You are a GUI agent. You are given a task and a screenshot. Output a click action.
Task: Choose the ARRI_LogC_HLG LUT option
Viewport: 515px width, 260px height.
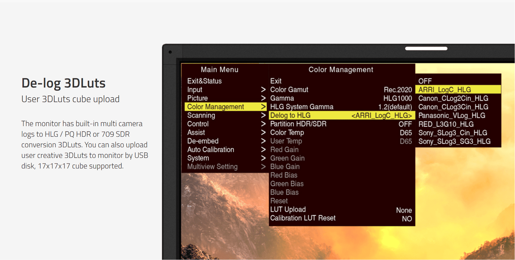(x=445, y=90)
